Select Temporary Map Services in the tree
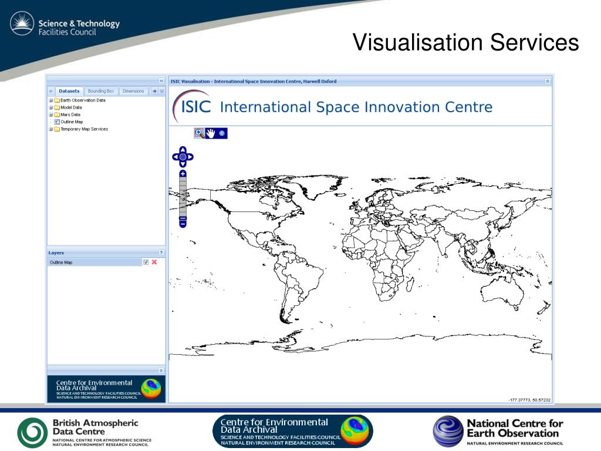Screen dimensions: 601x451 [x=85, y=129]
